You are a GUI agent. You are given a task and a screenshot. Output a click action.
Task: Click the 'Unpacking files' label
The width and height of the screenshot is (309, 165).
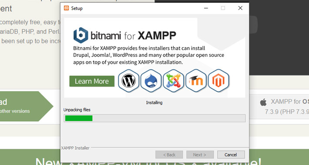pos(77,110)
